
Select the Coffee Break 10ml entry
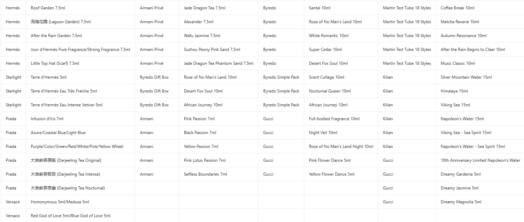(x=457, y=8)
